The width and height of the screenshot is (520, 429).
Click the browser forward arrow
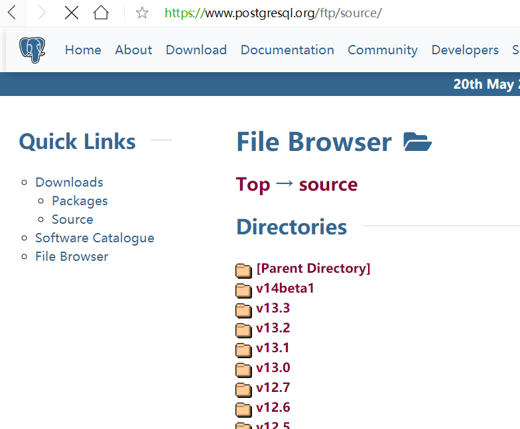point(42,13)
